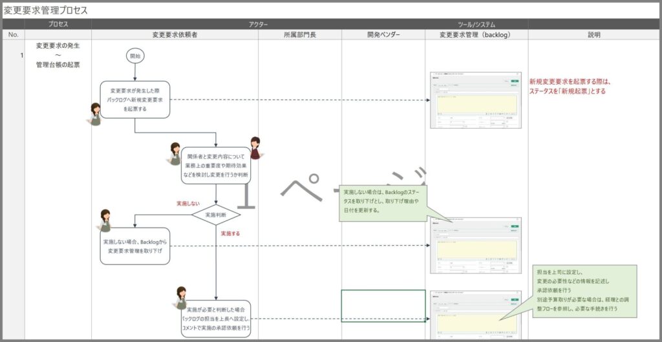This screenshot has width=662, height=342.
Task: Click the middle Backlog screenshot image
Action: point(475,245)
